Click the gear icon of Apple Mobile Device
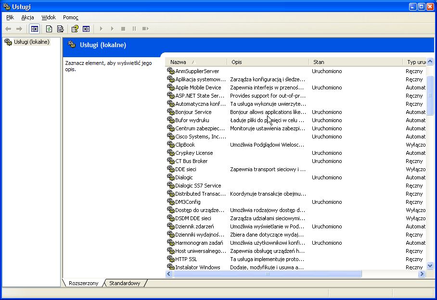Viewport: 437px width, 300px height. (170, 87)
